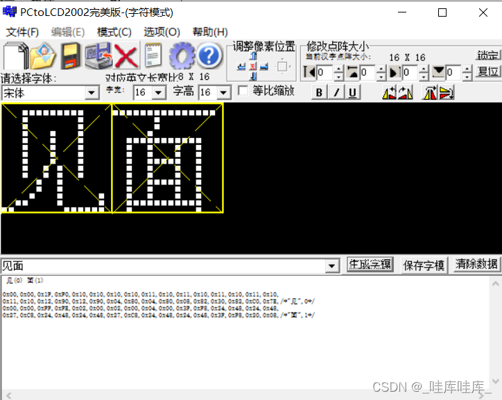Click the 见(0) label in output
The width and height of the screenshot is (502, 400).
[x=15, y=281]
